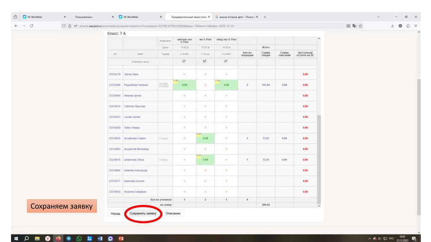431x242 pixels.
Task: Open Windows taskbar search
Action: tap(27, 239)
